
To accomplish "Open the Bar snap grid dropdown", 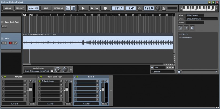I will tap(159, 67).
